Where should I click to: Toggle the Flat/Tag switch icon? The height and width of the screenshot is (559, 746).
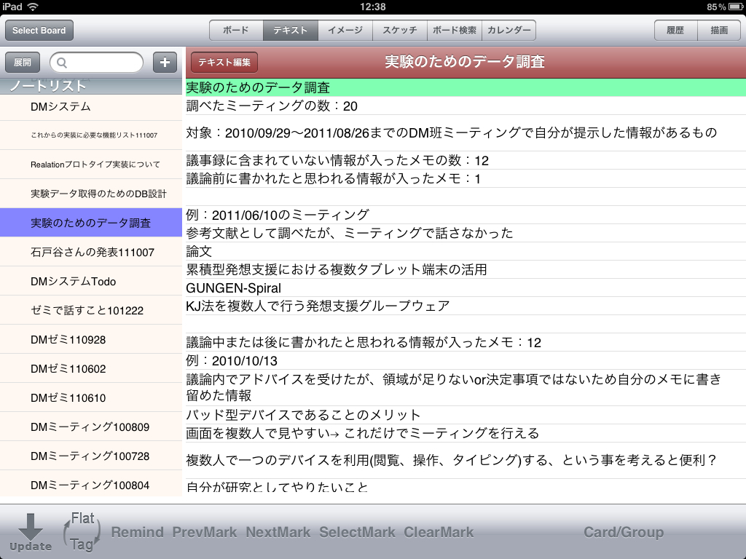pos(80,532)
